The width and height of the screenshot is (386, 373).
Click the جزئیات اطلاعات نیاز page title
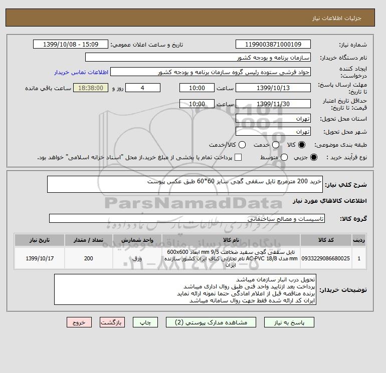336,18
